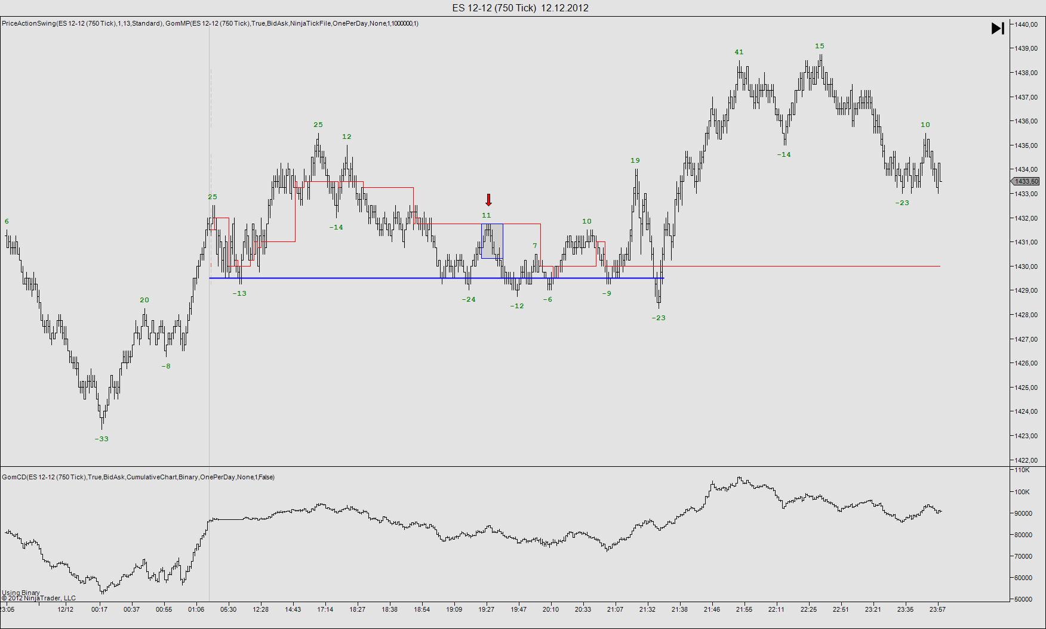Click the 1428,00 price axis label
Screen dimensions: 1046x629
[x=1026, y=315]
